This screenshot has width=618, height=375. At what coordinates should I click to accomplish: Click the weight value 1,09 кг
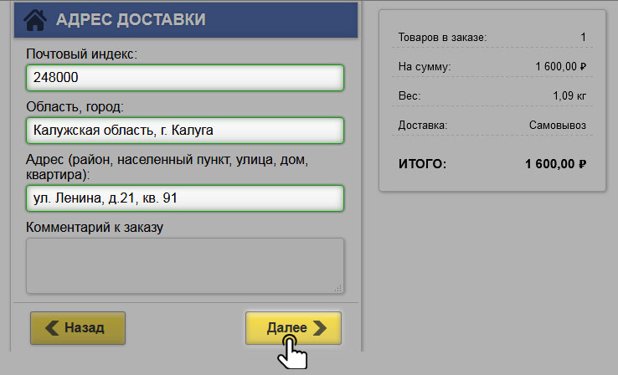(x=569, y=96)
